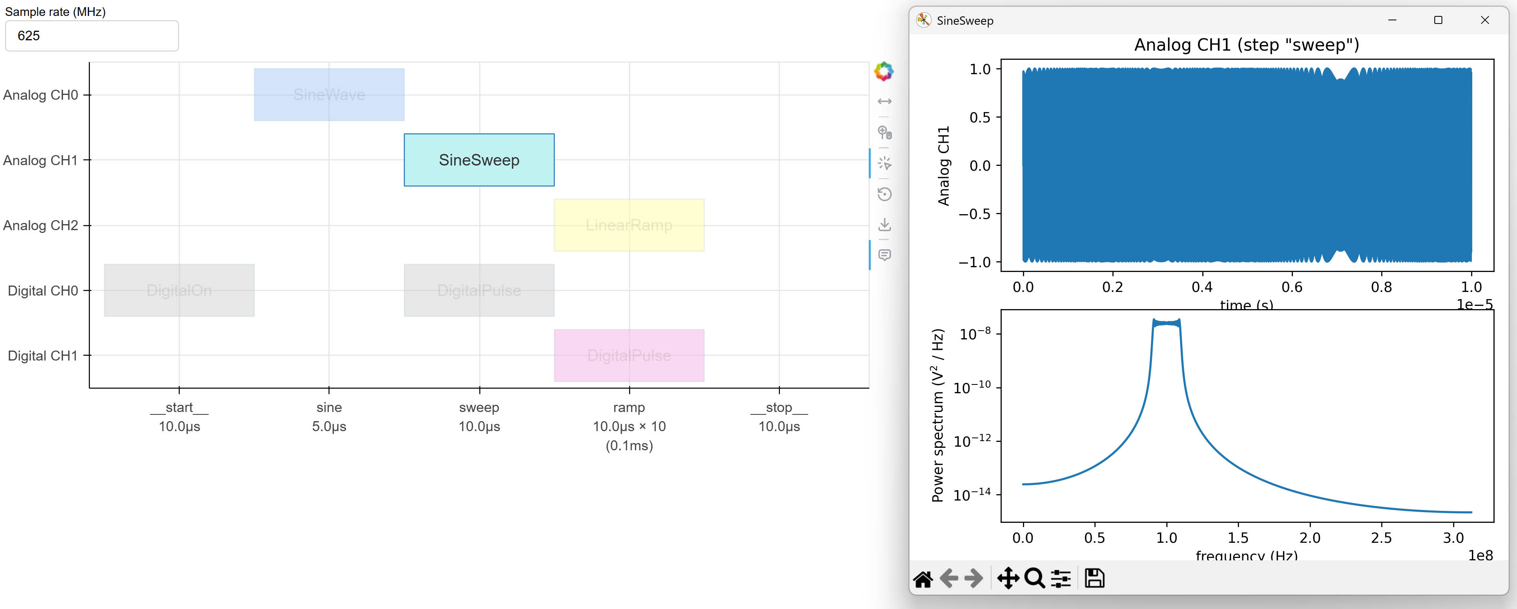Viewport: 1517px width, 609px height.
Task: Activate the matplotlib pan tool
Action: (1008, 578)
